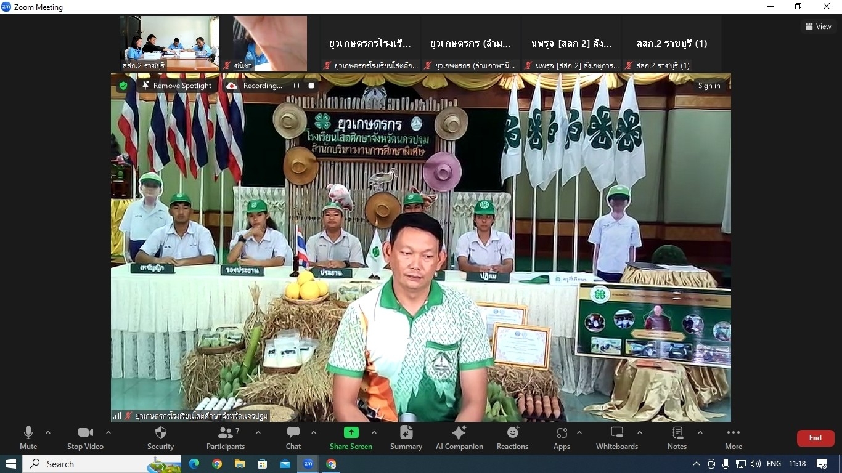This screenshot has width=842, height=473.
Task: Open the Chat panel
Action: click(x=293, y=437)
